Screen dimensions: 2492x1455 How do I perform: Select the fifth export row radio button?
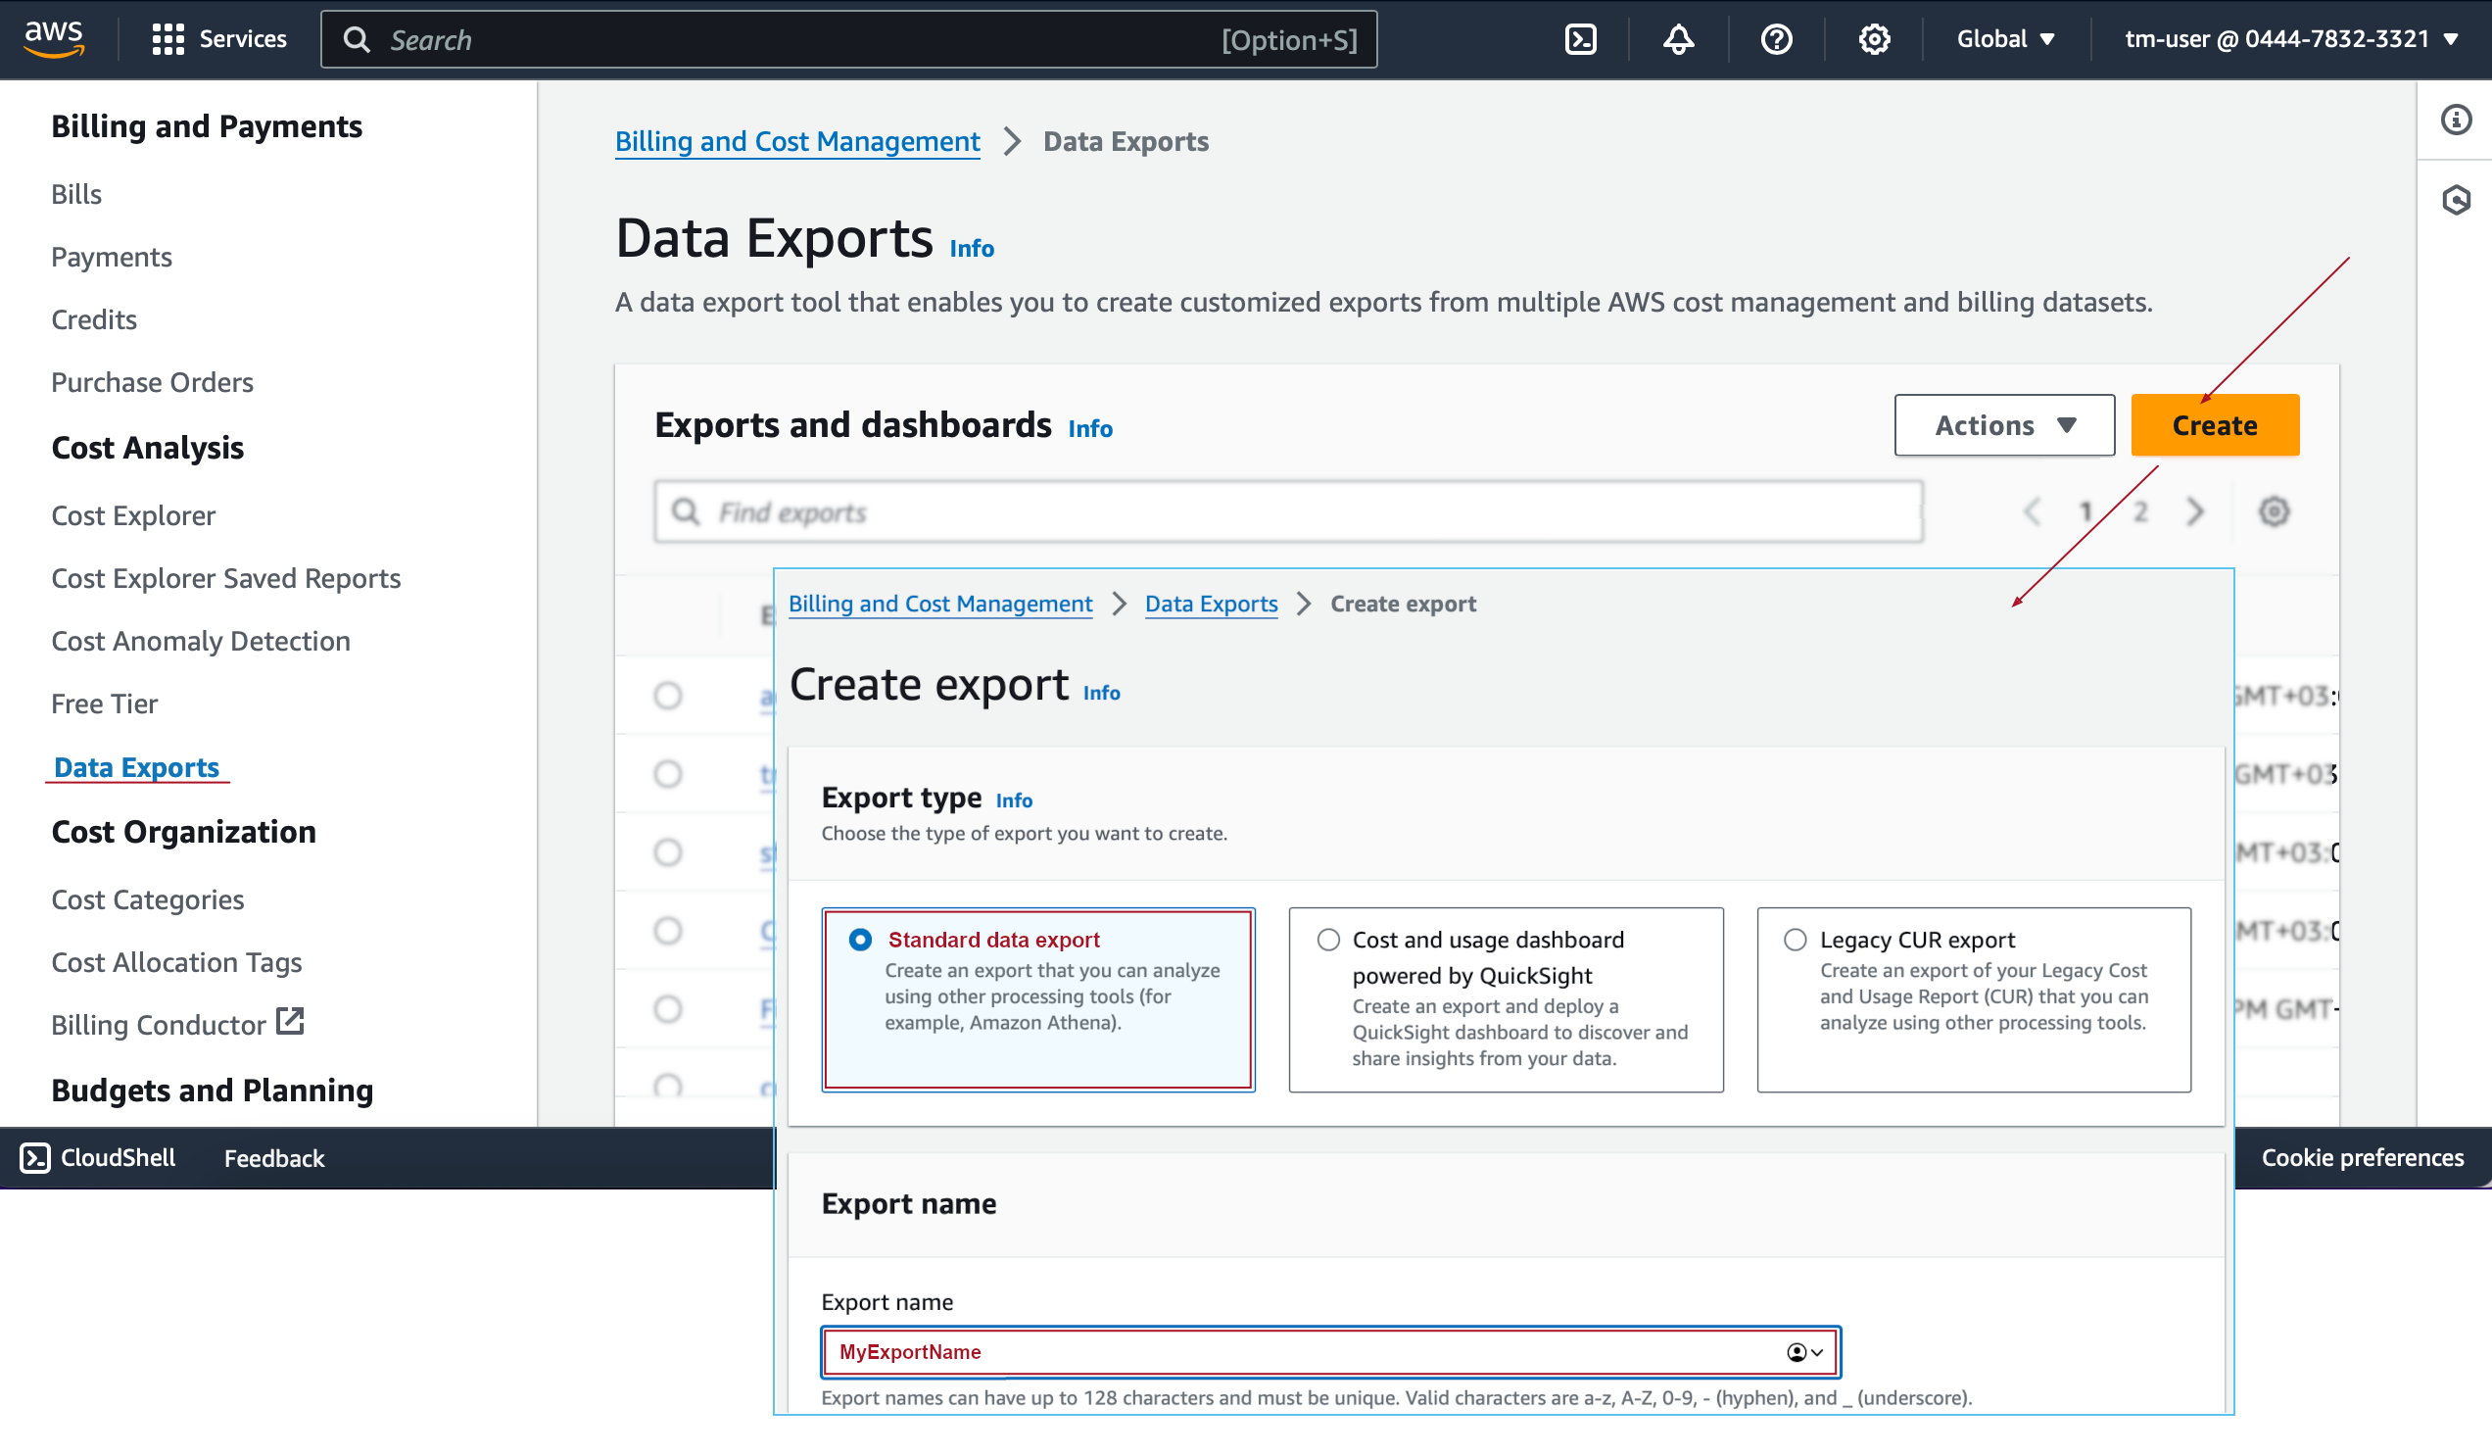point(668,1009)
